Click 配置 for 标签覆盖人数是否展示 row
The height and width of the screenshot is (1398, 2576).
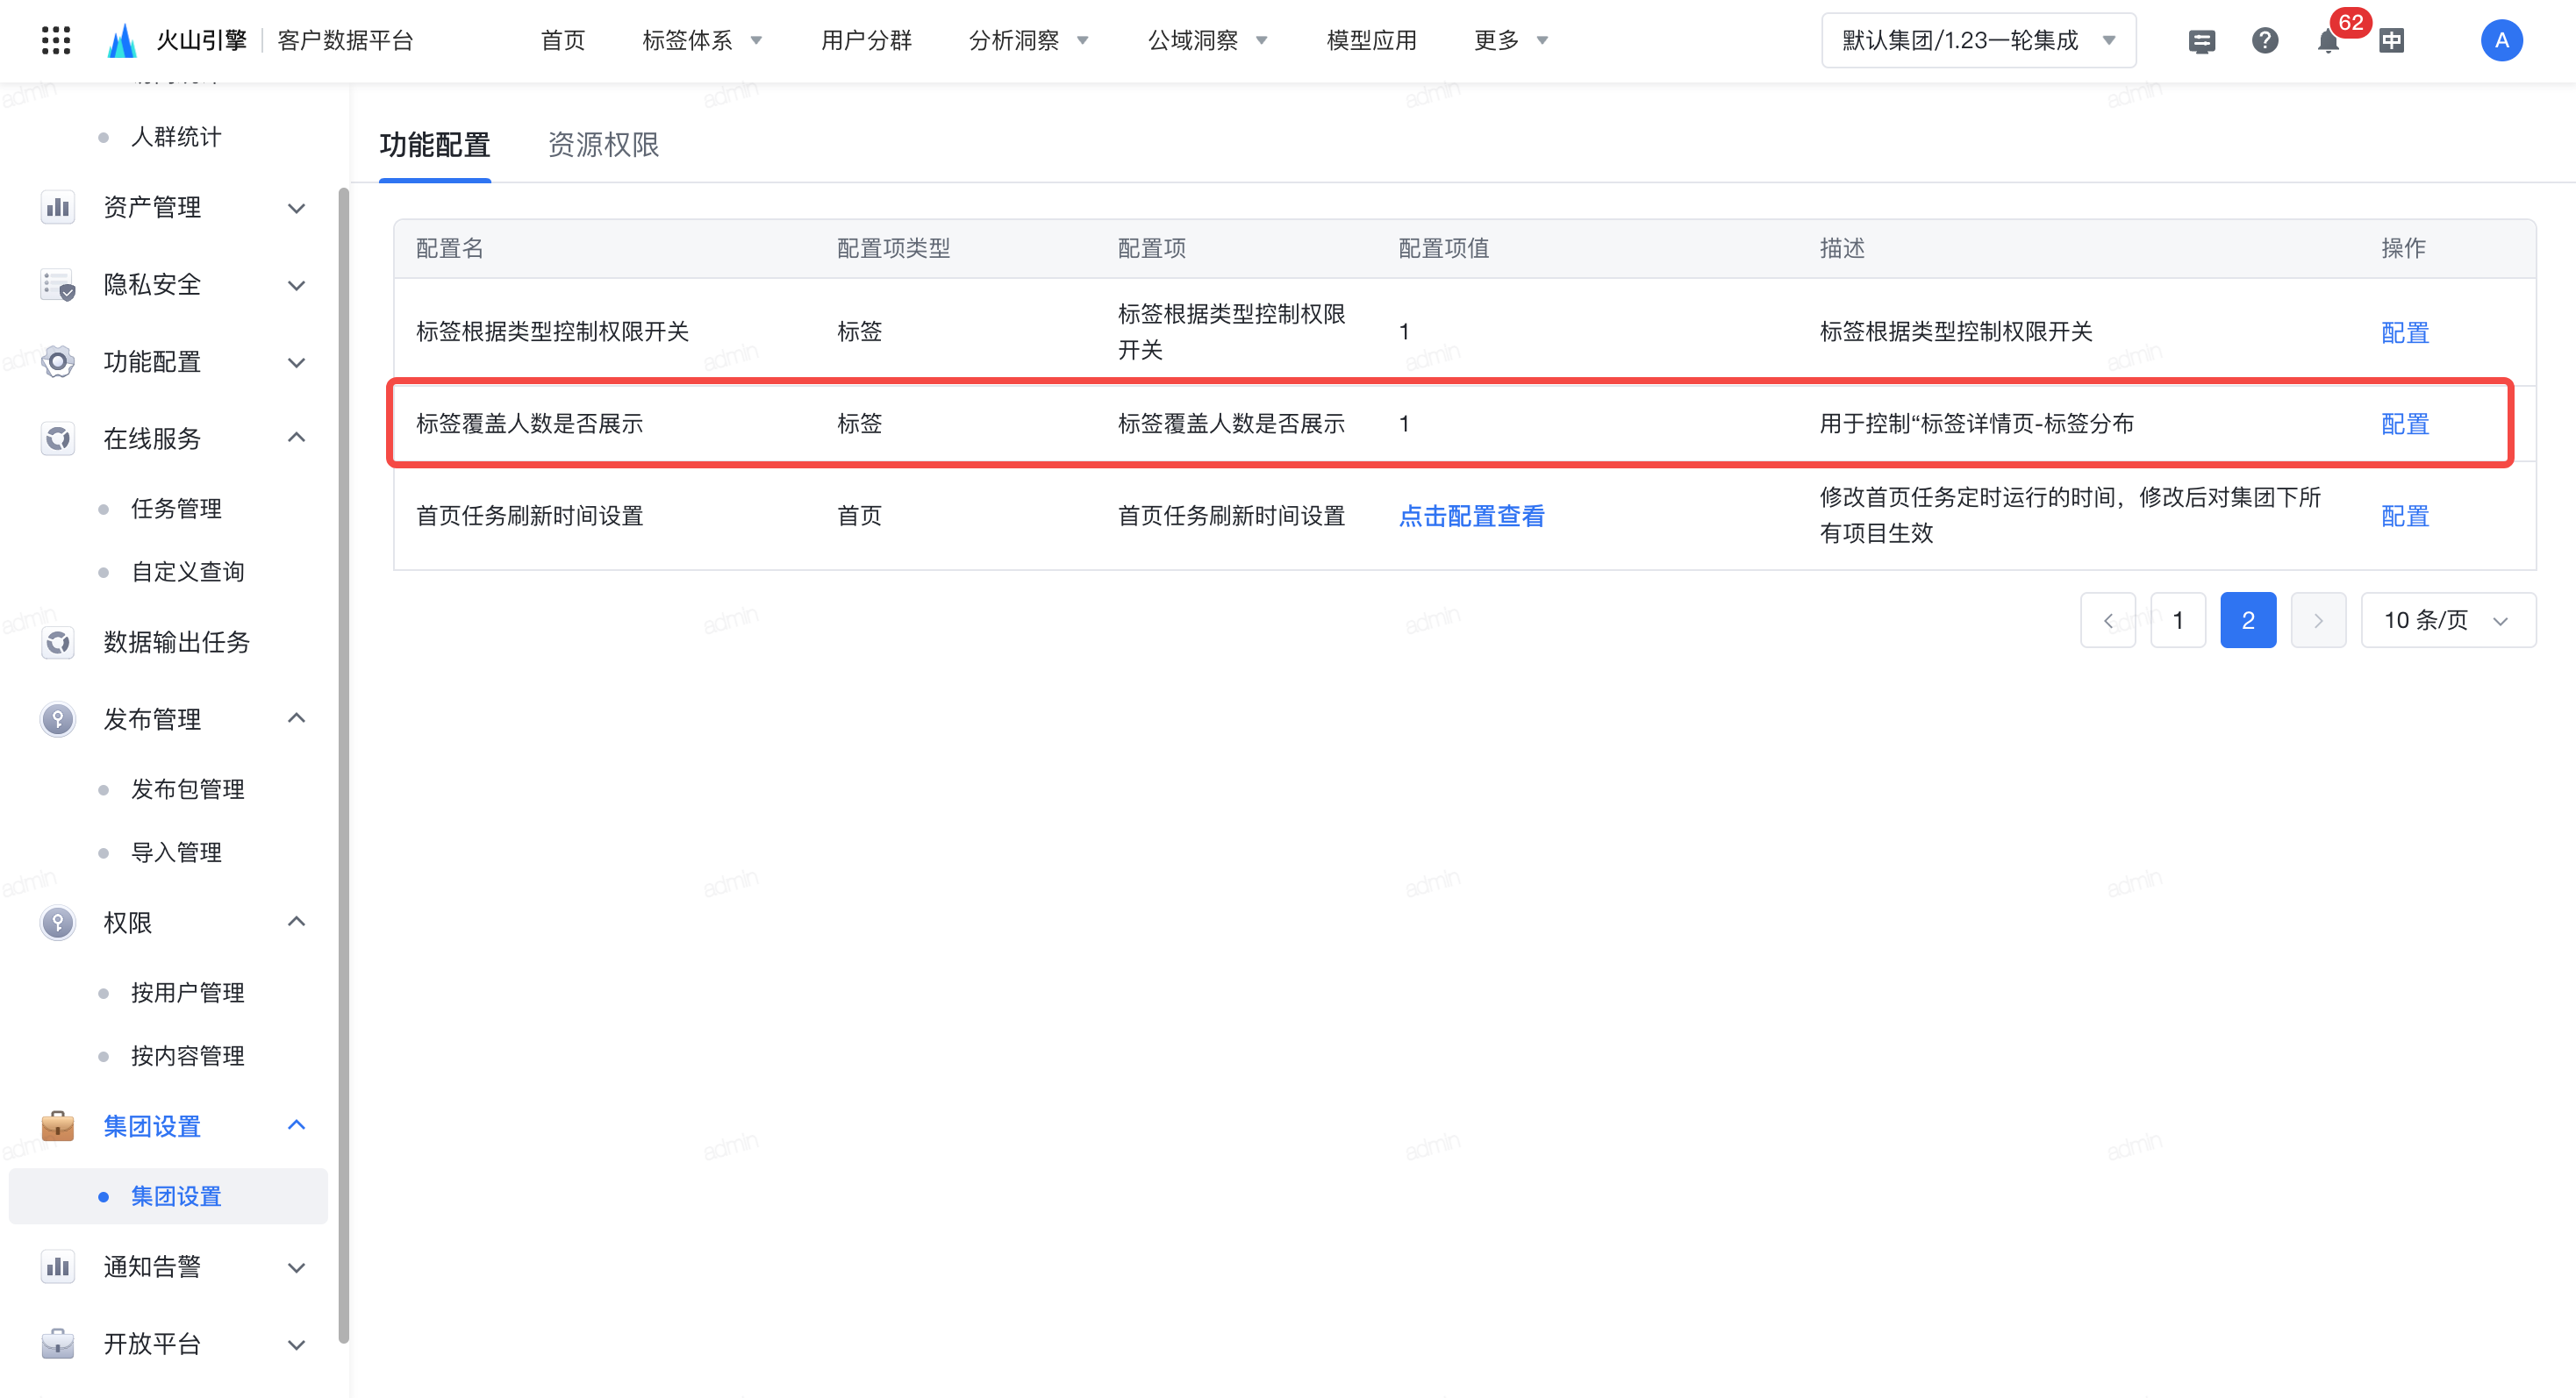click(x=2404, y=424)
